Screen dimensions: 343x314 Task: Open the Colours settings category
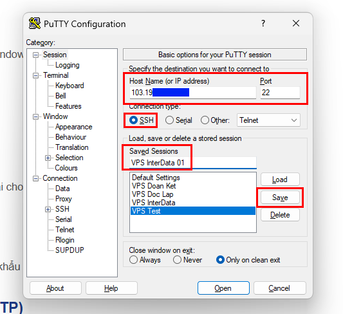66,168
